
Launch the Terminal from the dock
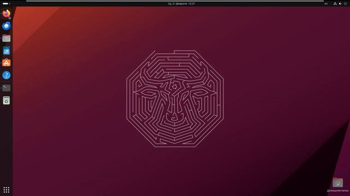[x=6, y=88]
